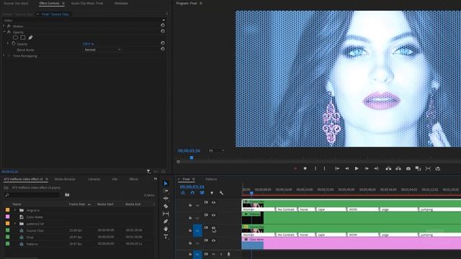Image resolution: width=461 pixels, height=259 pixels.
Task: Add marker in Program monitor transport
Action: [305, 168]
